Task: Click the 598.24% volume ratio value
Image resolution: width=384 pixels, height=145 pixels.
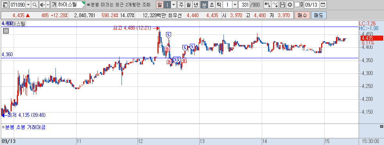Action: (110, 15)
